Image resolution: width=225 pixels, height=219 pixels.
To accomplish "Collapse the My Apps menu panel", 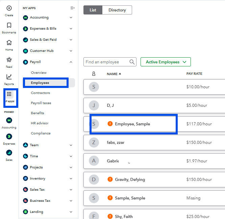I will pyautogui.click(x=72, y=8).
